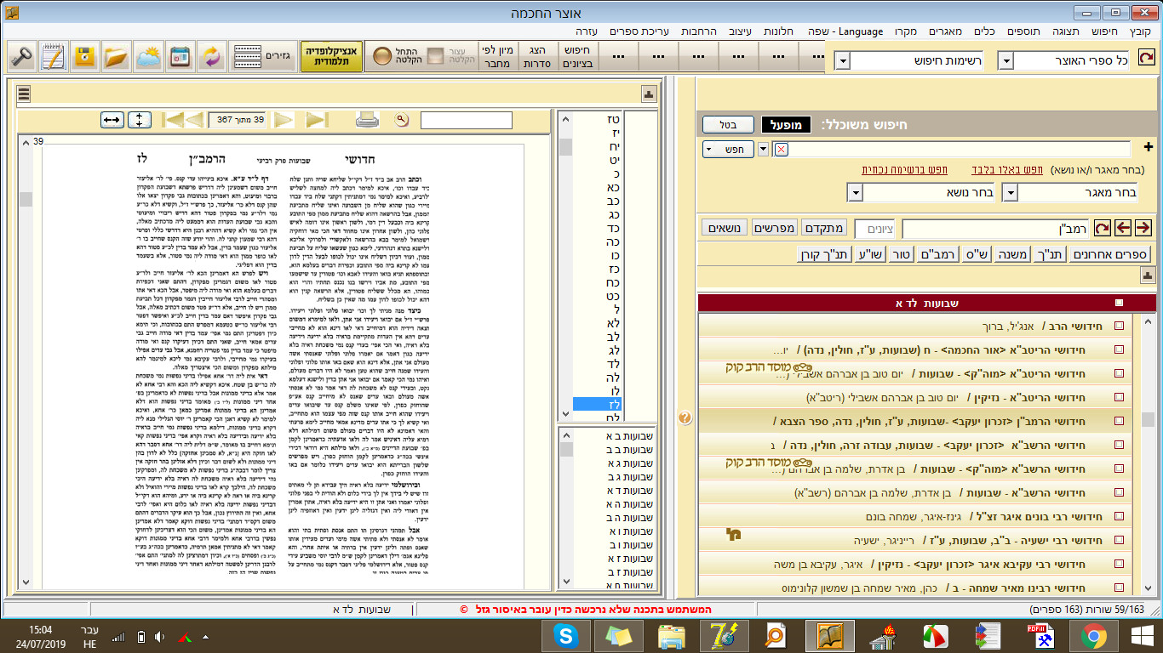Open the calendar icon in top toolbar

click(x=179, y=57)
